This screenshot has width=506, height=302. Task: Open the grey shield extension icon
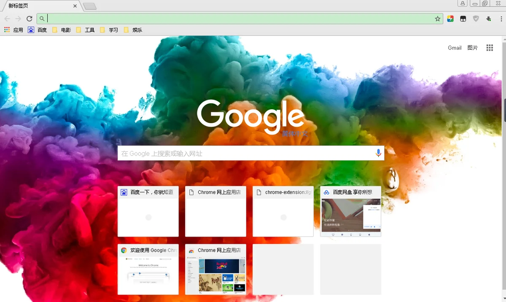point(476,19)
